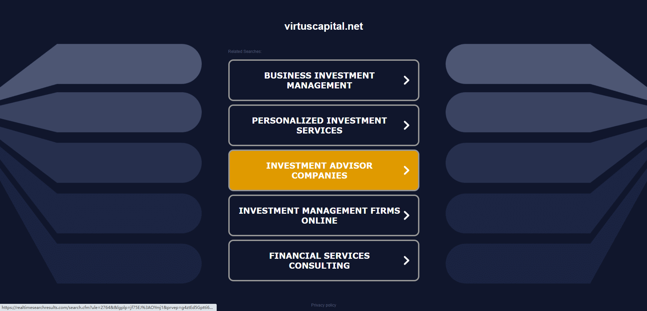Open the Business Investment Management search link
The width and height of the screenshot is (647, 311).
pos(319,80)
